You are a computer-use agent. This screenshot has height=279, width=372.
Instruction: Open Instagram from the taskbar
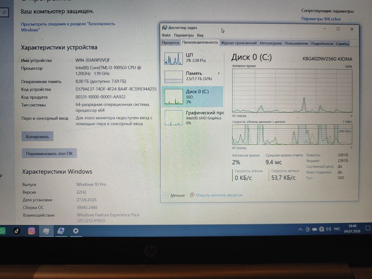click(31, 231)
